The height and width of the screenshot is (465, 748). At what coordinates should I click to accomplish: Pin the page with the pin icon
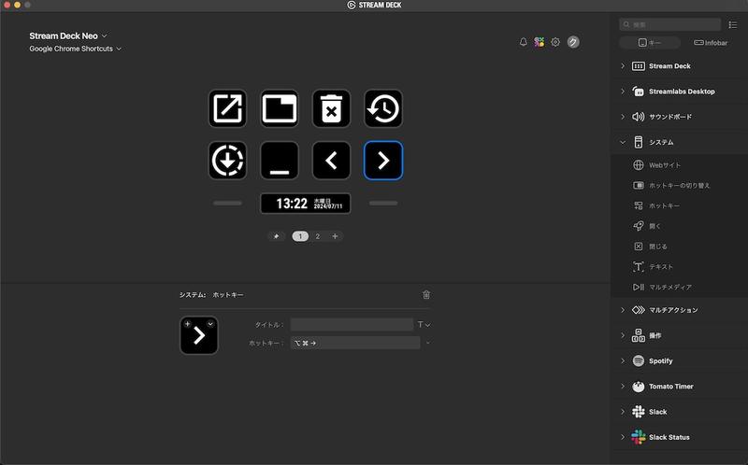(276, 236)
